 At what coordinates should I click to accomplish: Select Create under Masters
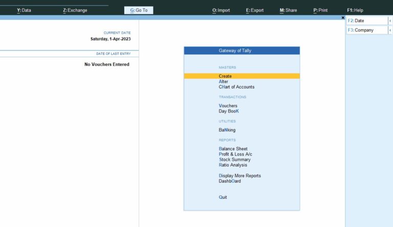point(225,76)
